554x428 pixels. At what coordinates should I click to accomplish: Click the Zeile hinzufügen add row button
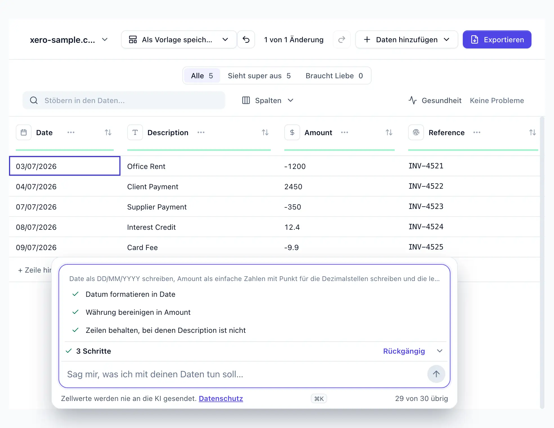click(34, 270)
